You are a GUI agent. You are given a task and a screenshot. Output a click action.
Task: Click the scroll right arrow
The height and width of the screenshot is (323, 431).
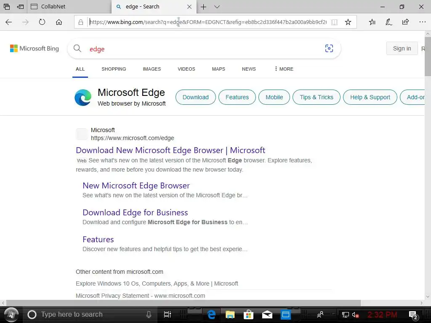(x=422, y=303)
